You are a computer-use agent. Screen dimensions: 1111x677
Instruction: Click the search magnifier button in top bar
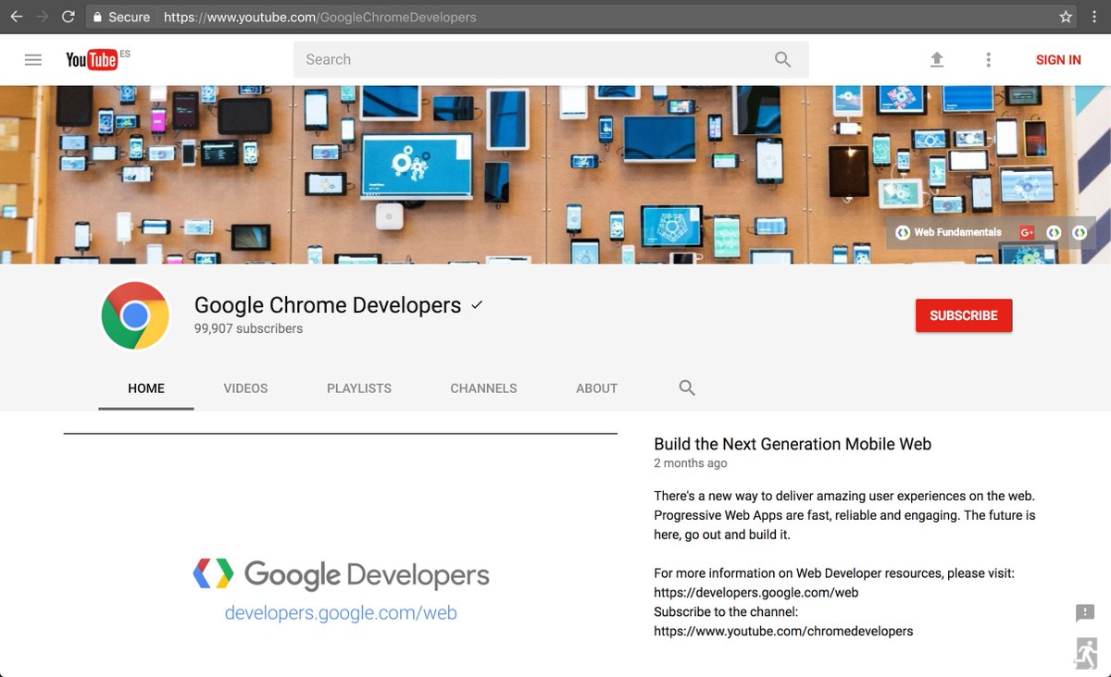click(x=782, y=60)
